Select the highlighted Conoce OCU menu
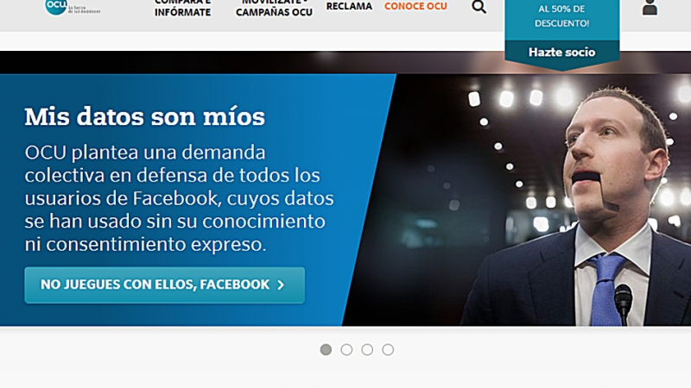691x388 pixels. coord(415,6)
